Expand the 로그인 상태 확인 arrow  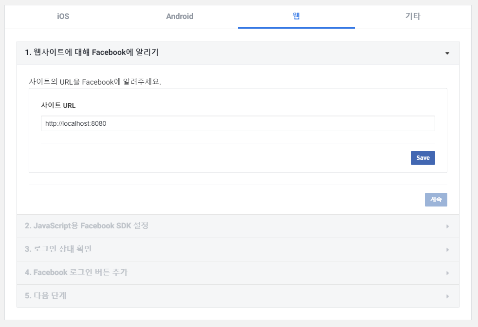click(447, 250)
